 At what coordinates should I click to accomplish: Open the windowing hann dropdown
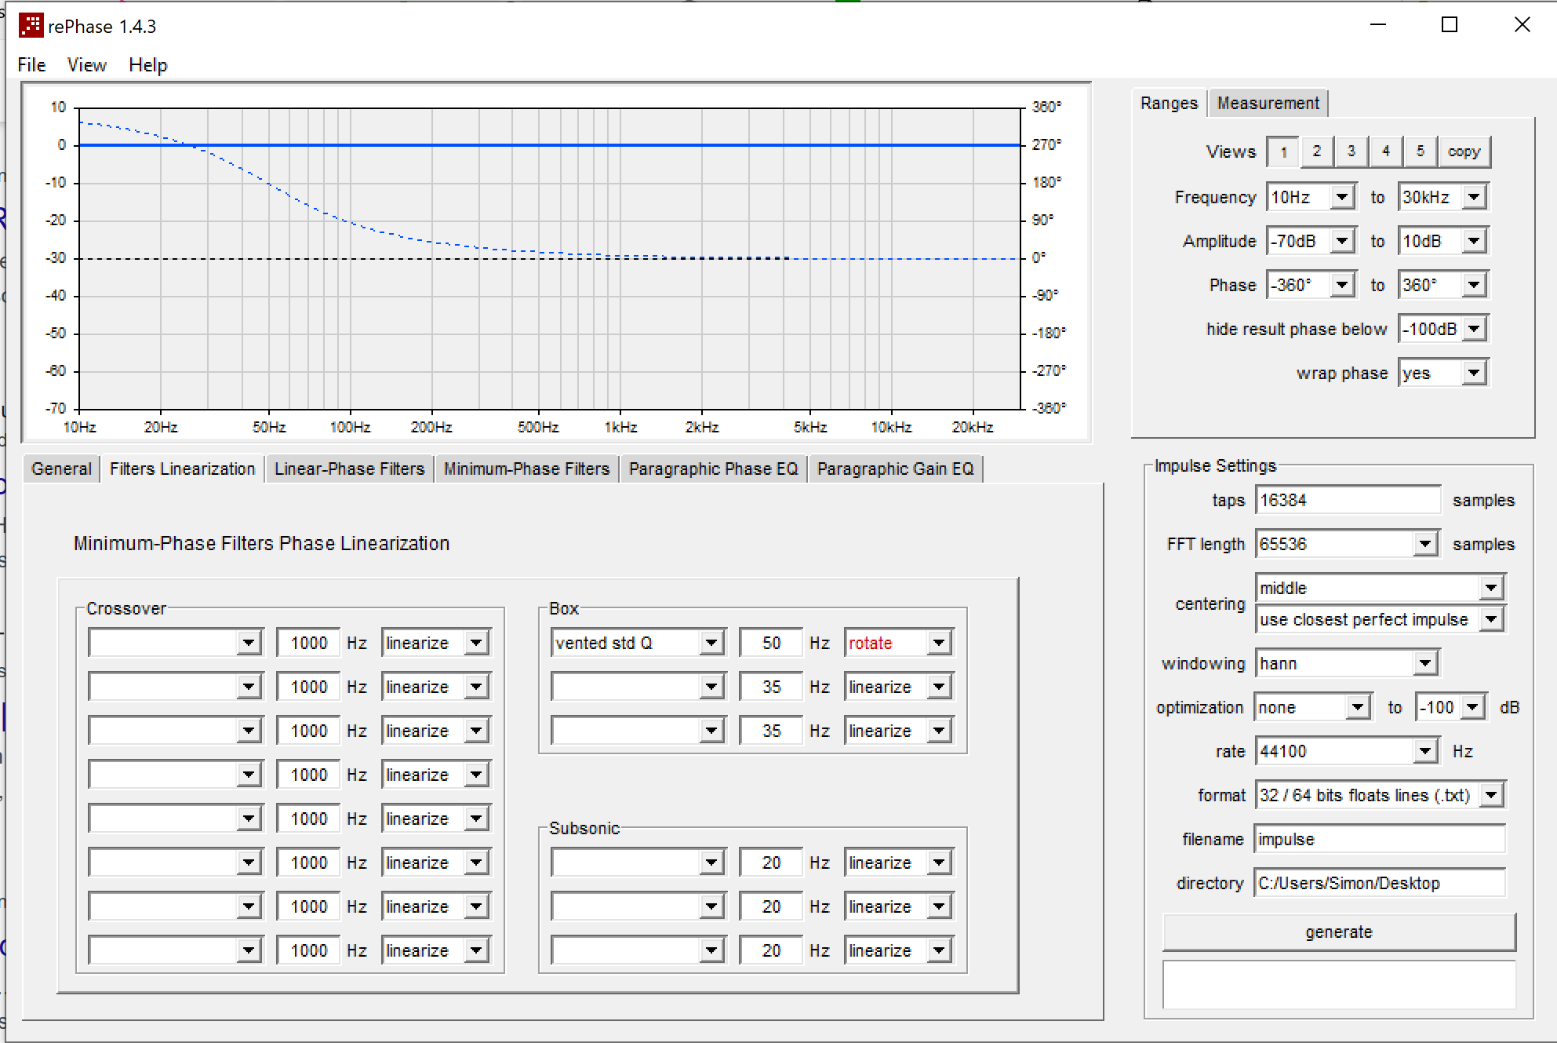1347,663
